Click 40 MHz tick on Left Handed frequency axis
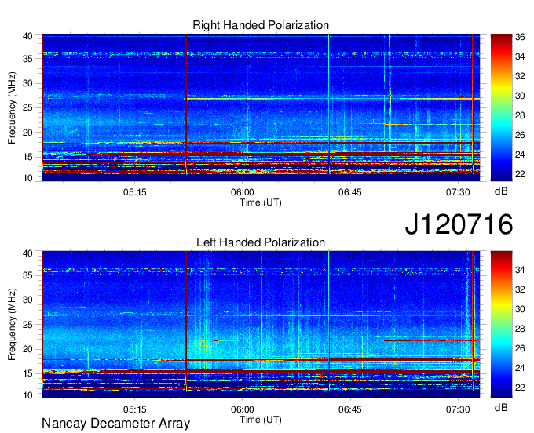 27,253
